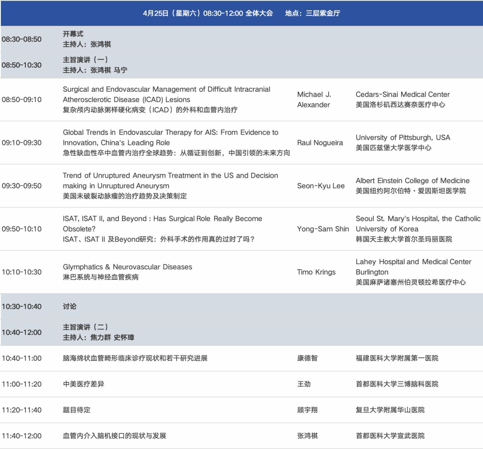Select University of Pittsburgh, USA text
This screenshot has height=449, width=483.
pyautogui.click(x=402, y=137)
